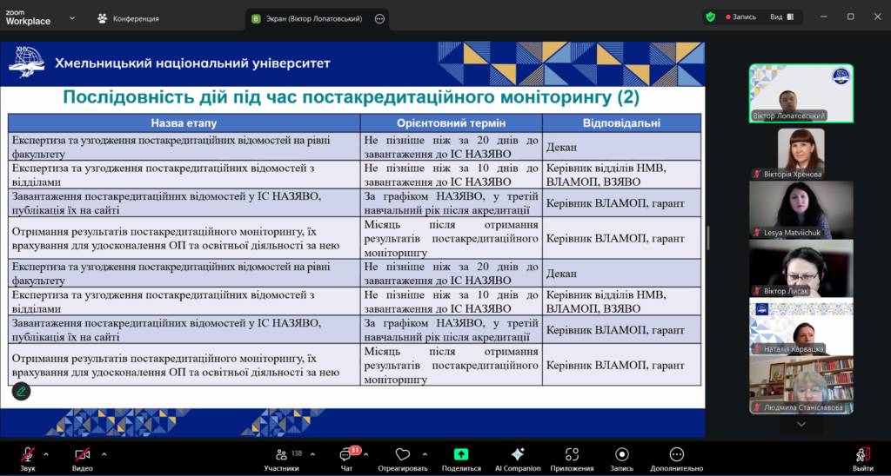Open the Chat panel
Image resolution: width=891 pixels, height=476 pixels.
346,454
